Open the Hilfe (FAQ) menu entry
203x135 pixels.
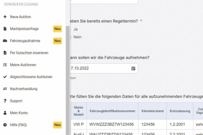18,125
